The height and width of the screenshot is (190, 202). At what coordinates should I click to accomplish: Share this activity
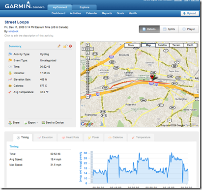click(14, 123)
